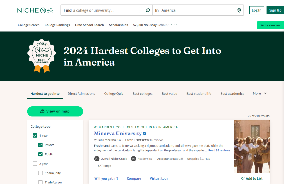Click the 1-25 of 218 results text
This screenshot has width=284, height=184.
[257, 116]
